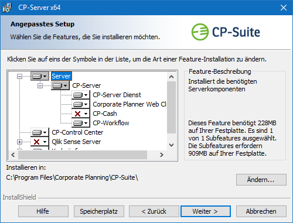Click the install path C:\Program Files\Corporate Planning\CP-Suite\
293x223 pixels.
72,177
